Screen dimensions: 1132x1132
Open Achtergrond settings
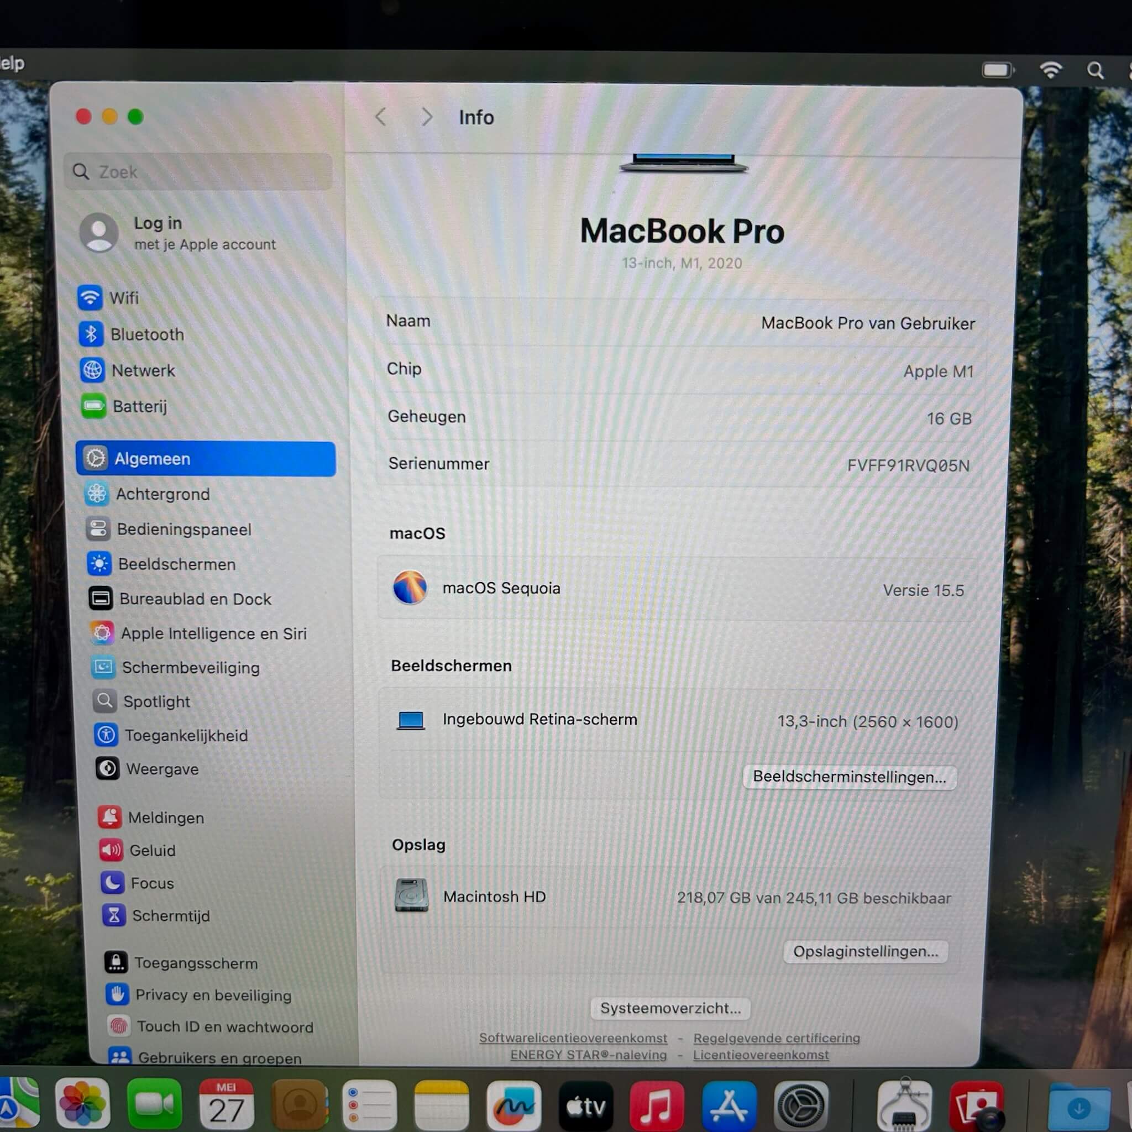[147, 494]
